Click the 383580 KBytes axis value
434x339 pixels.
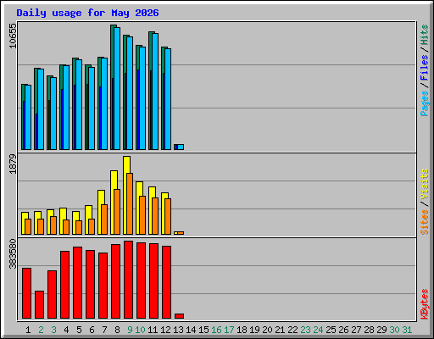point(13,254)
